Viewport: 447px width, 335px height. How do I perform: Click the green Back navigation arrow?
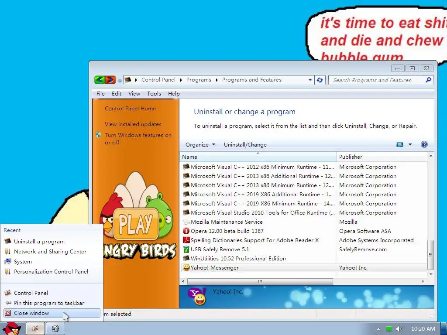pyautogui.click(x=100, y=80)
